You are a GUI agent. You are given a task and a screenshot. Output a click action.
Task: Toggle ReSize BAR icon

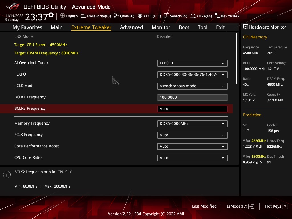(217, 16)
